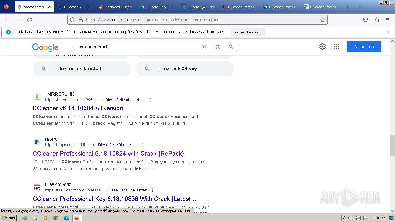
Task: Click the FreeProSoftz site favicon
Action: [x=37, y=187]
